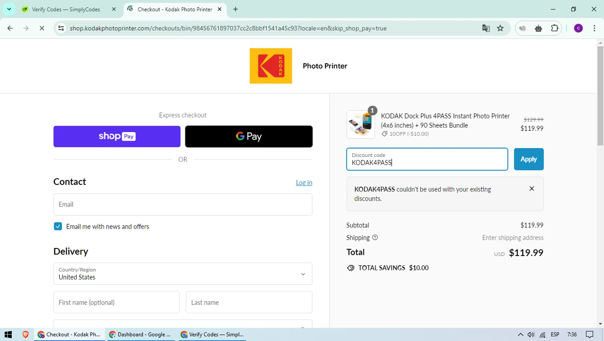Stop page loading with X button
Viewport: 604px width, 341px height.
click(42, 28)
